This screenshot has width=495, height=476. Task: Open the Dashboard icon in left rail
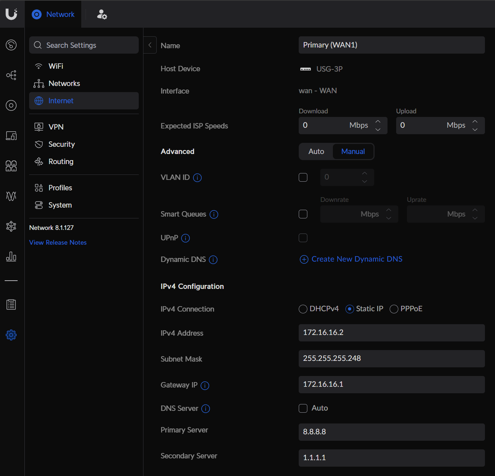[11, 45]
